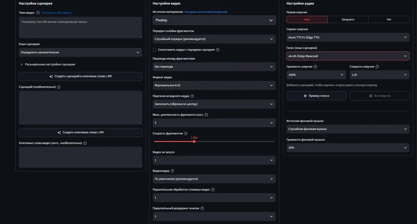Switch voiceover mode to Загрузить
Viewport: 417px width, 224px height.
[348, 19]
